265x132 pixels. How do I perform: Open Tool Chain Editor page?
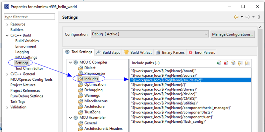pyautogui.click(x=29, y=68)
